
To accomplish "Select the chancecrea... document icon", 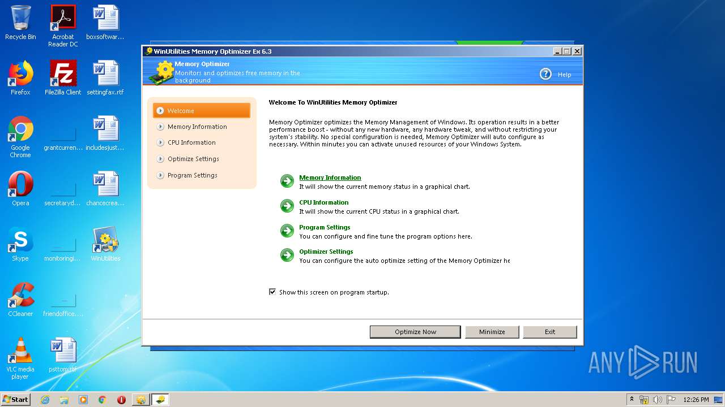I will (105, 189).
